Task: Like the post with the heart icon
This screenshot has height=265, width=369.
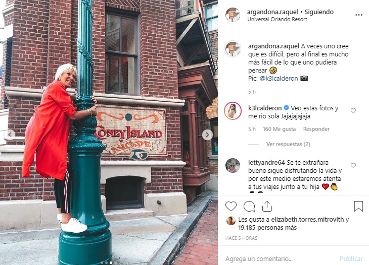Action: pyautogui.click(x=231, y=207)
